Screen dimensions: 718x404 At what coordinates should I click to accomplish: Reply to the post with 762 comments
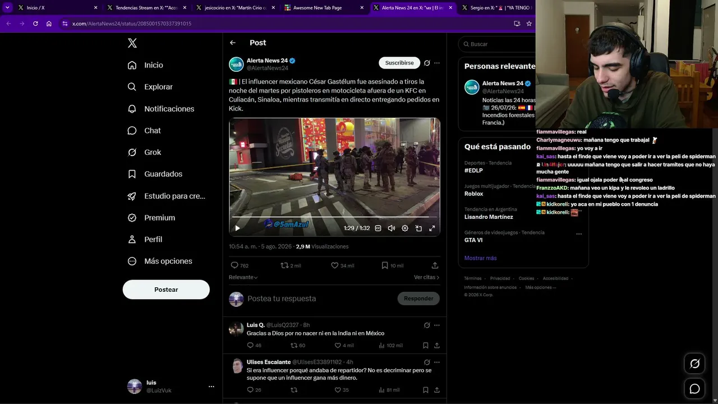coord(240,265)
